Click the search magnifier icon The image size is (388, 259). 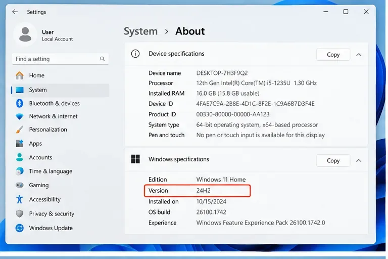pos(102,59)
